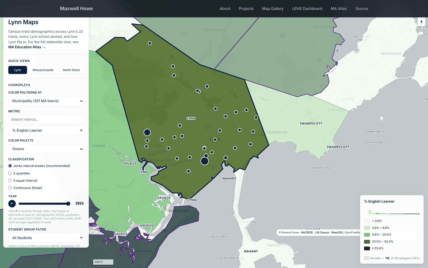Click the northernmost school pin on map
The width and height of the screenshot is (428, 268).
point(150,43)
